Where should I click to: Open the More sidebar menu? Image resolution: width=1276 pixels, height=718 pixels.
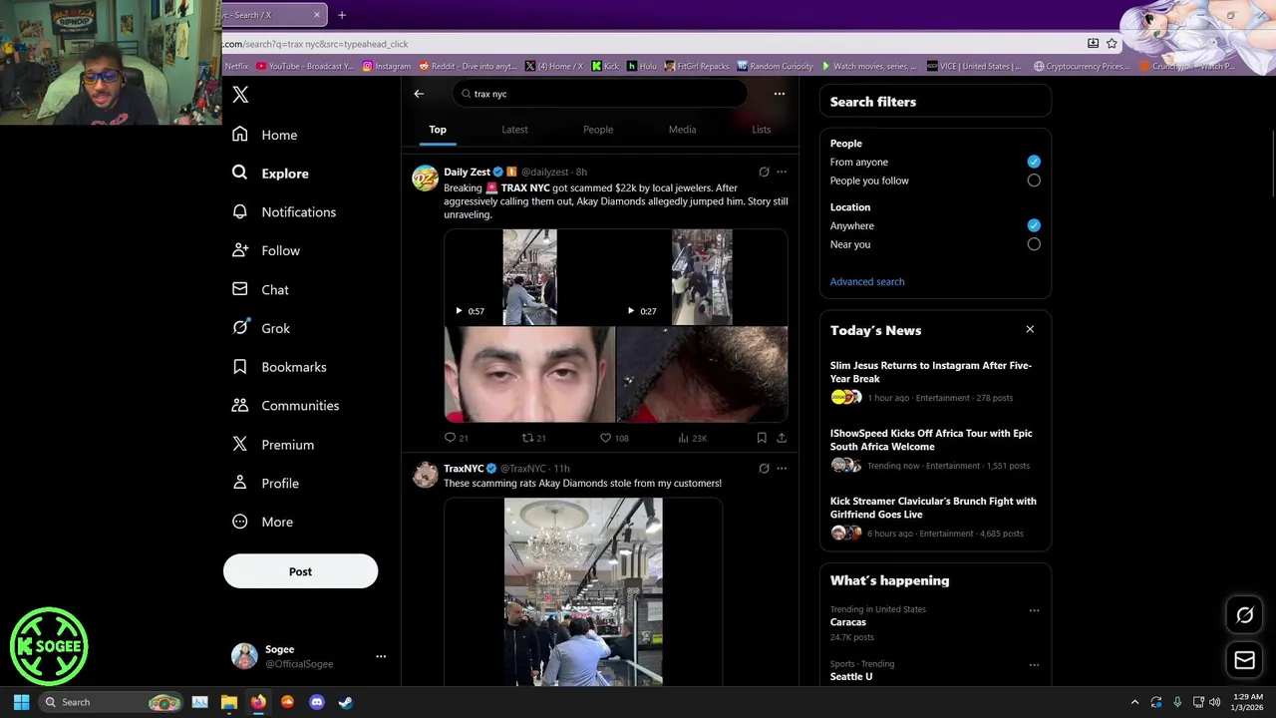click(x=263, y=522)
